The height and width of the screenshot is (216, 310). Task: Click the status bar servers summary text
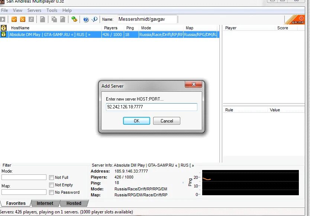(67, 212)
